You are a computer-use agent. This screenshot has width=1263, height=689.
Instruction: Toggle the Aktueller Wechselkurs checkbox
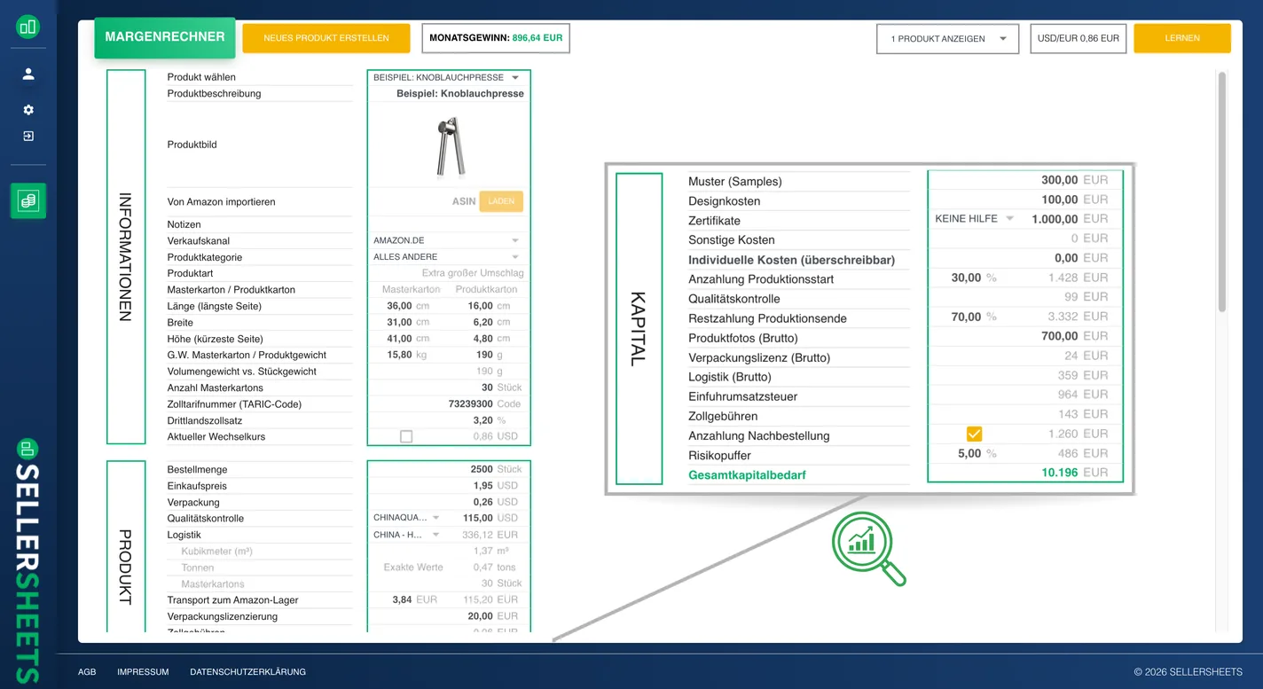click(x=406, y=436)
